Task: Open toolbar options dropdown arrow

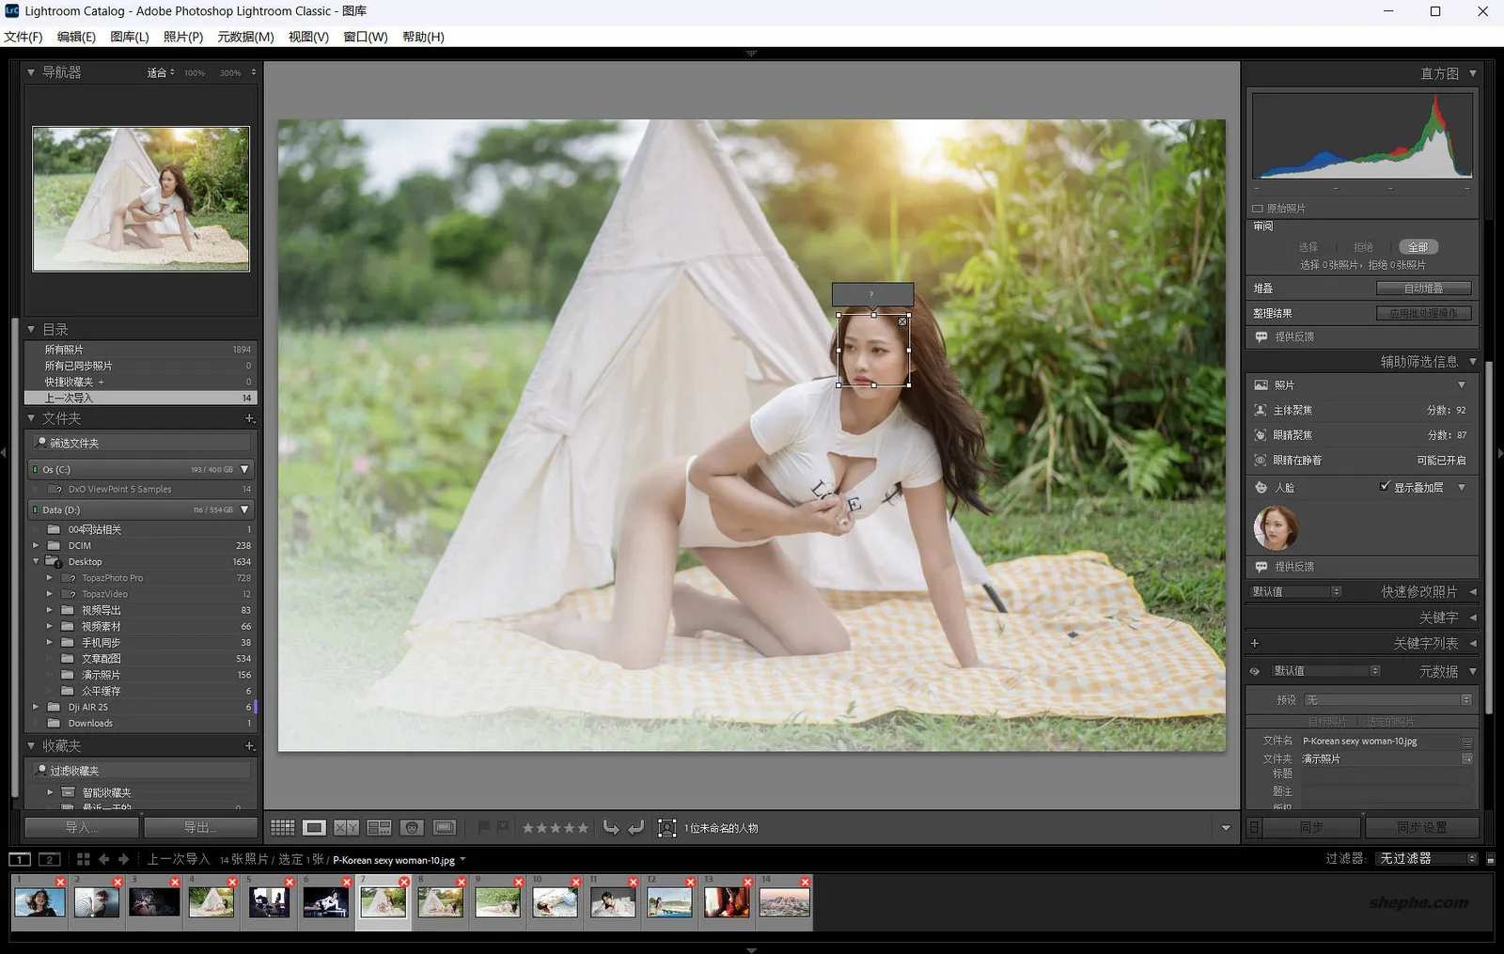Action: pyautogui.click(x=1226, y=828)
